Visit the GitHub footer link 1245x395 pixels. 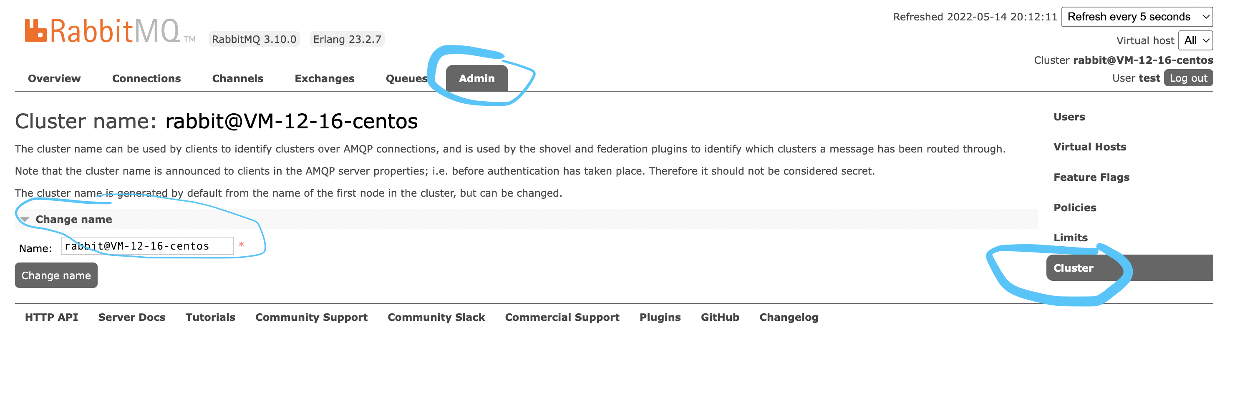point(720,317)
